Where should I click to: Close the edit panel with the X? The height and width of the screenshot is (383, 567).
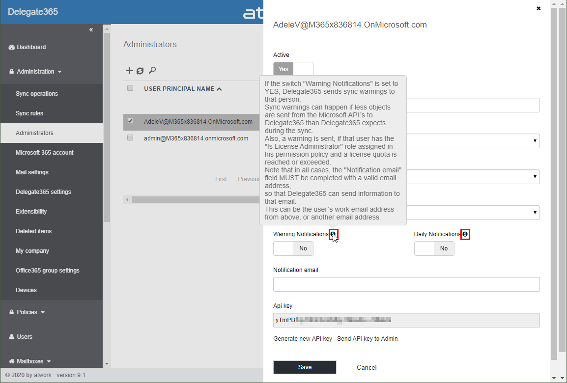[x=539, y=8]
